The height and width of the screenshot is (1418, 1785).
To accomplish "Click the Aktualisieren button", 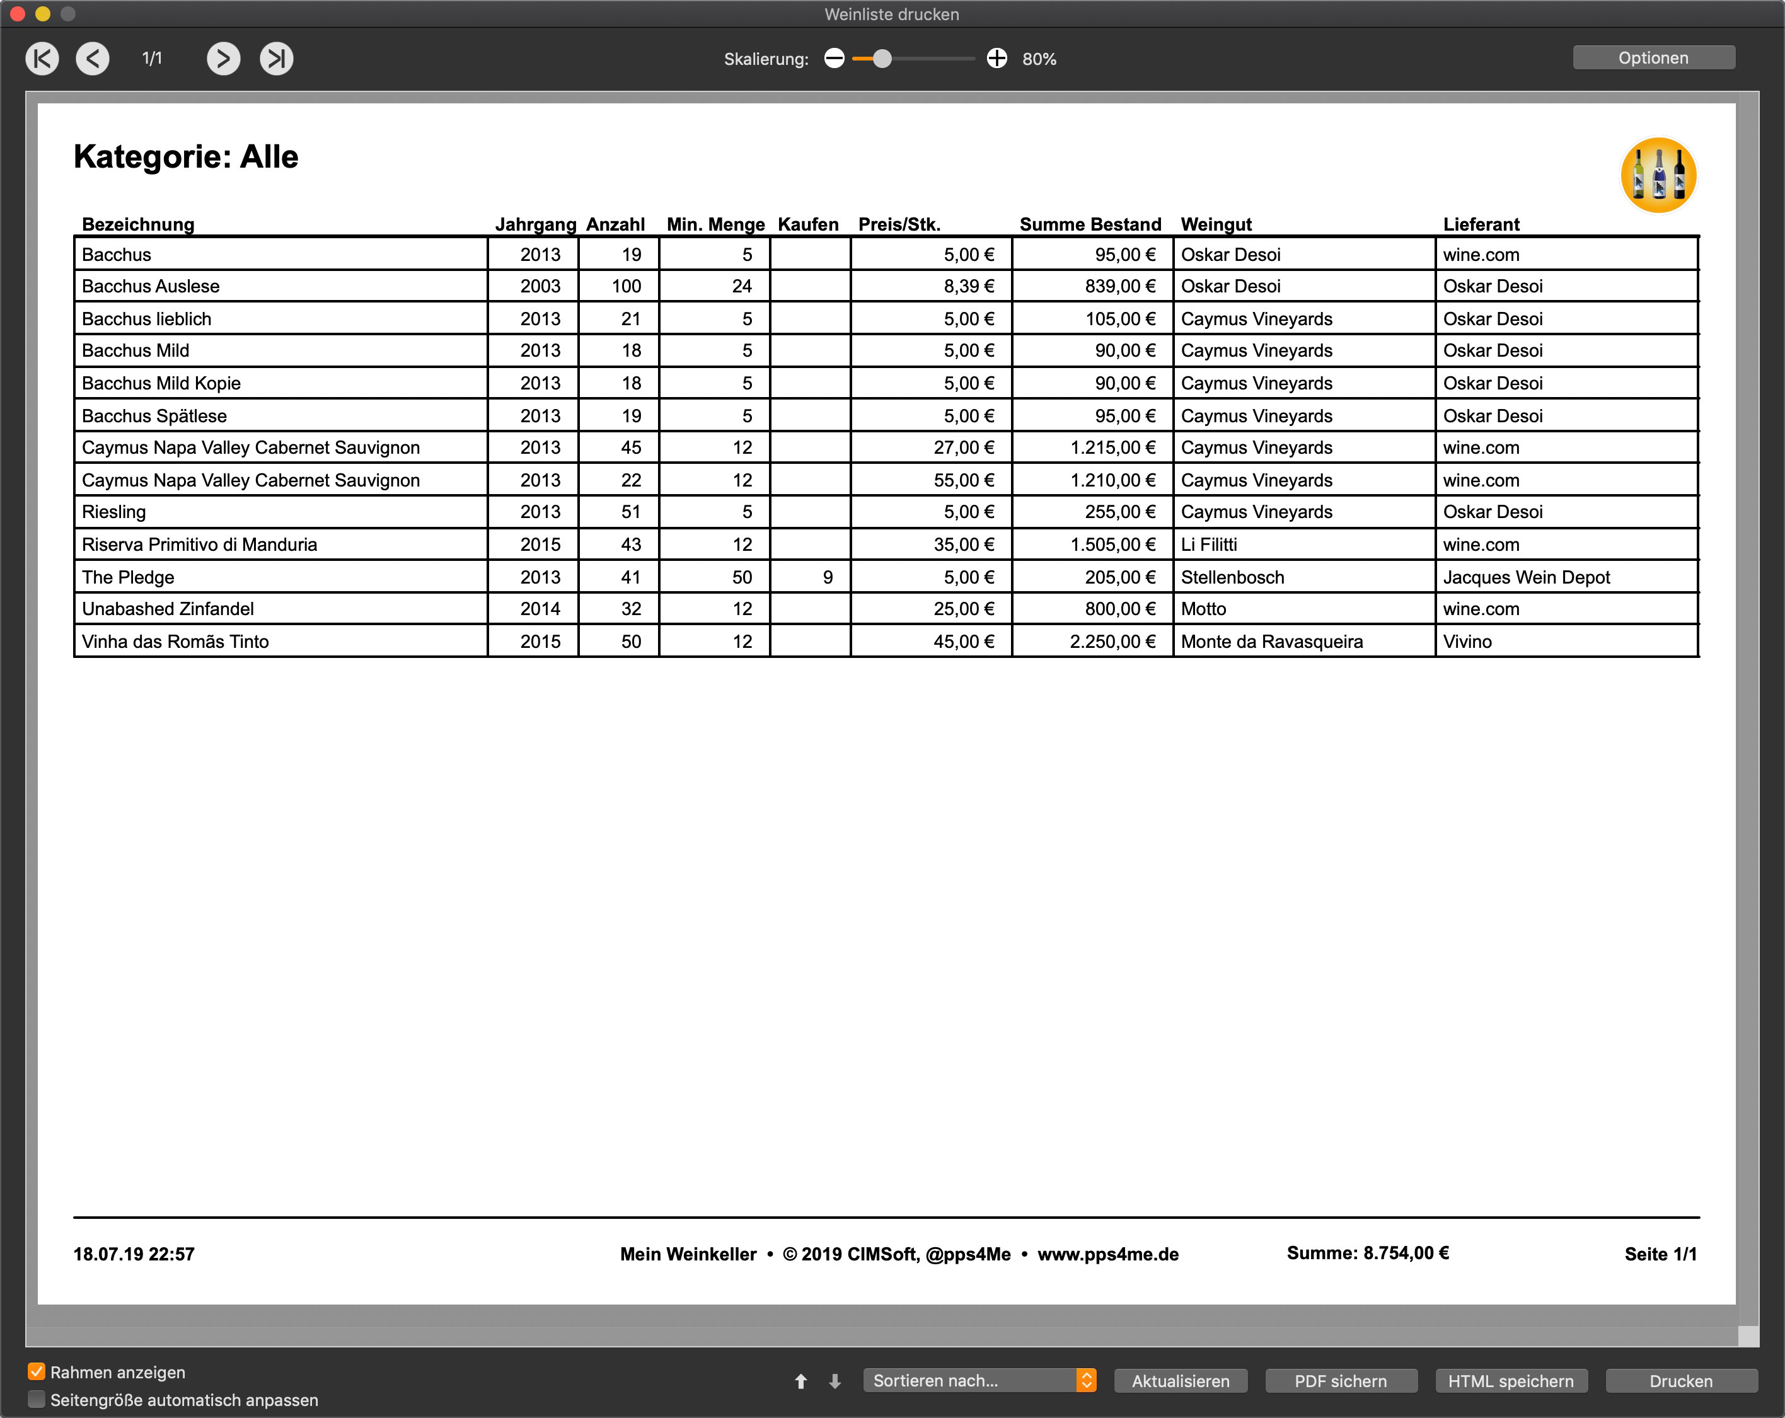I will pos(1181,1381).
